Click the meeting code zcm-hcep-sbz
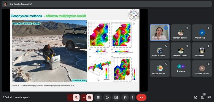Image resolution: width=214 pixels, height=102 pixels. [23, 97]
